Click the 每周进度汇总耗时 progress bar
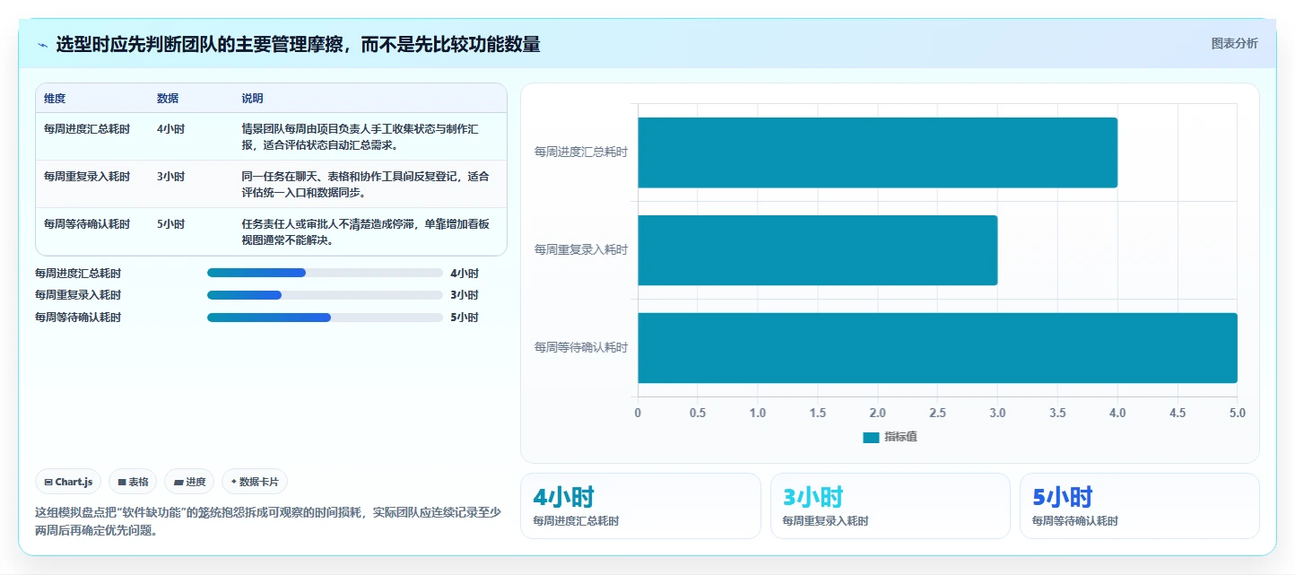Viewport: 1295px width, 575px height. (325, 274)
